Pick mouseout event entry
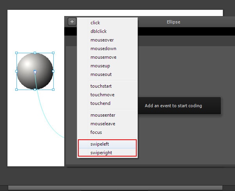This screenshot has height=191, width=235. (x=107, y=74)
